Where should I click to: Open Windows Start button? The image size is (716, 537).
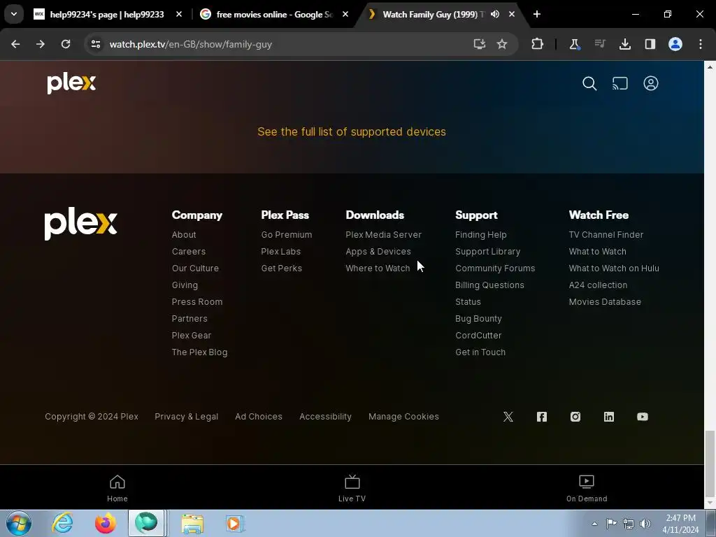(x=19, y=523)
